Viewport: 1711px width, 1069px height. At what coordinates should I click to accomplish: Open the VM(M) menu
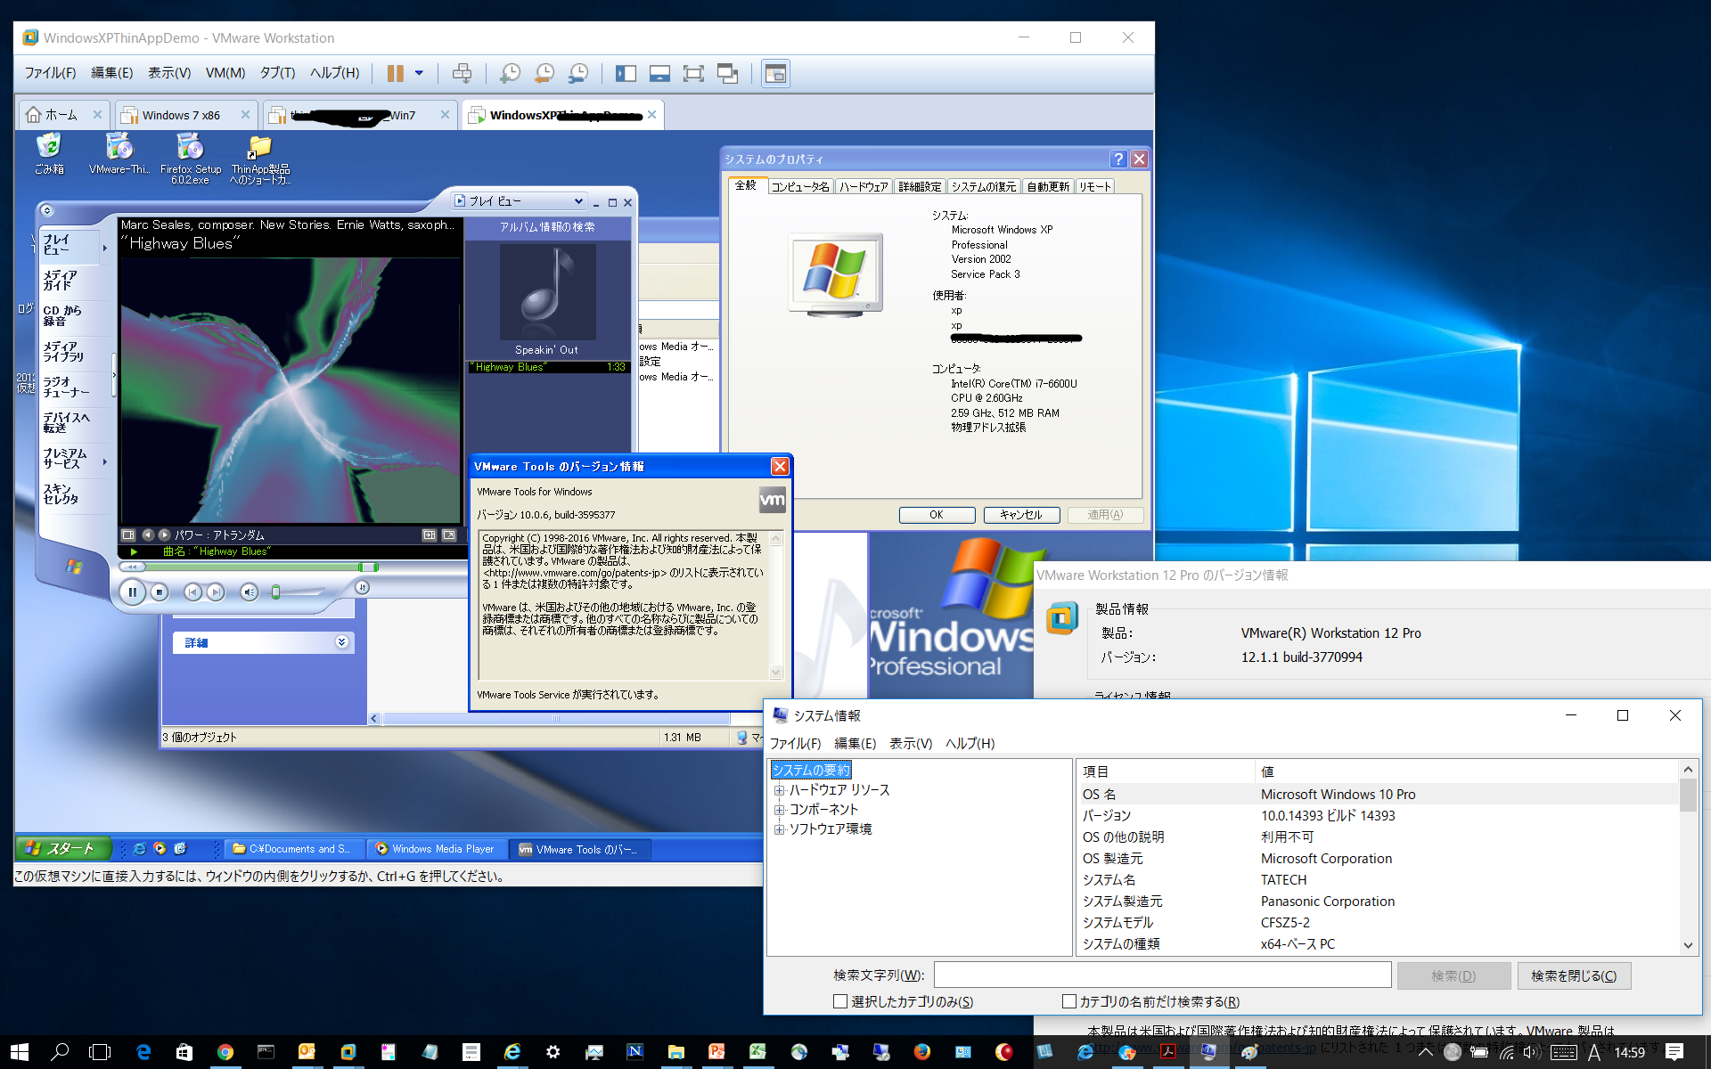tap(225, 73)
